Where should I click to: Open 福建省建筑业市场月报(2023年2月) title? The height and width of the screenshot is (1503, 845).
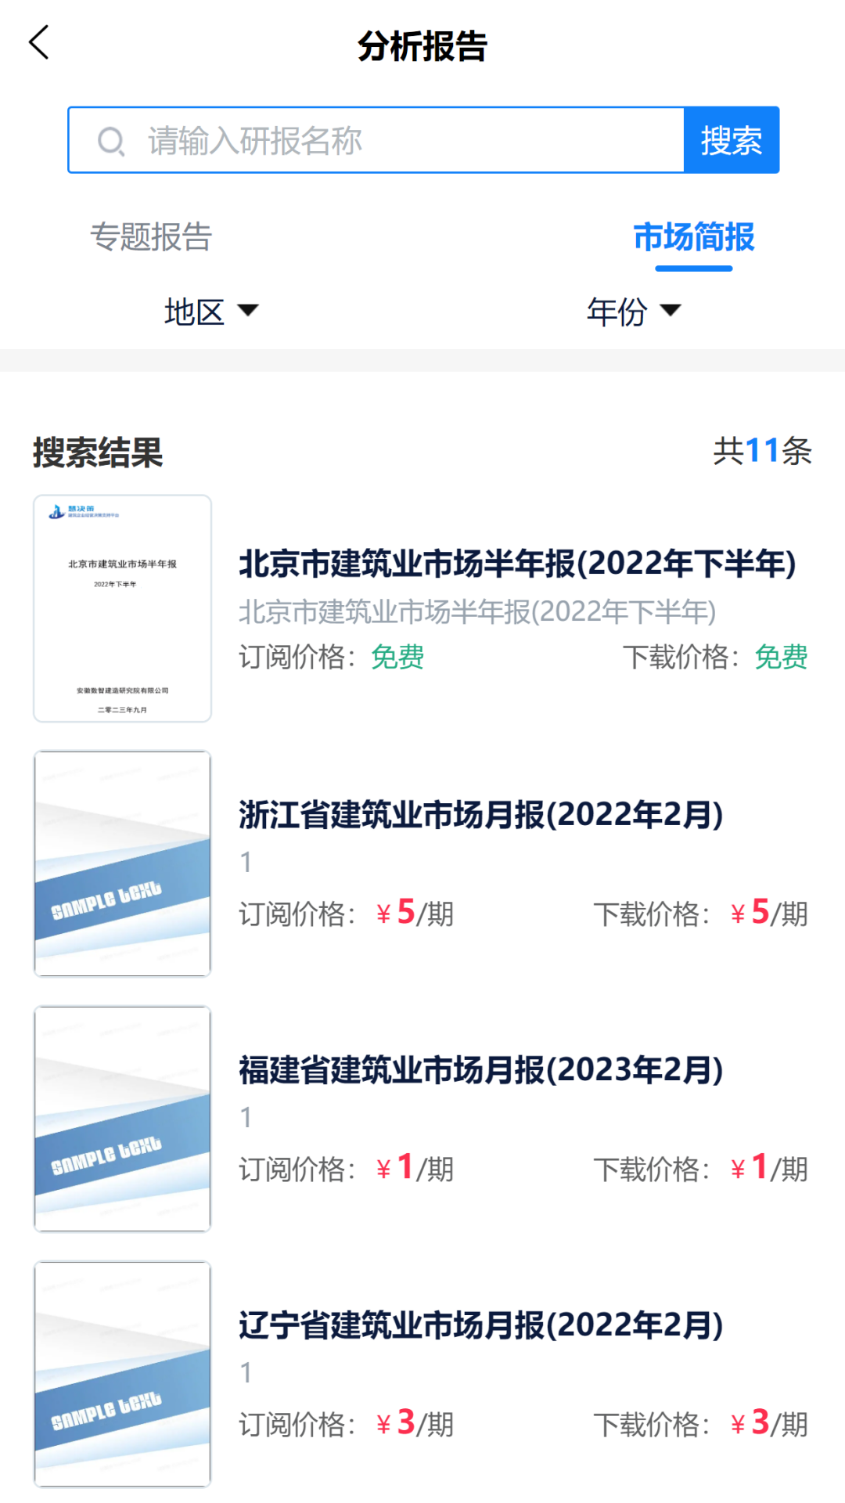click(x=480, y=1070)
